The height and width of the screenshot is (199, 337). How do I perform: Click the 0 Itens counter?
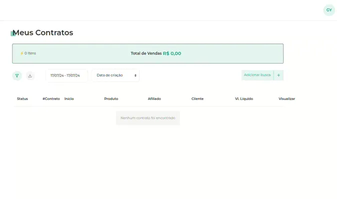point(30,53)
